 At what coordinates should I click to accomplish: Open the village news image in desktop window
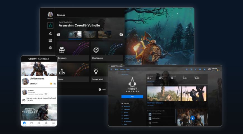164,94
